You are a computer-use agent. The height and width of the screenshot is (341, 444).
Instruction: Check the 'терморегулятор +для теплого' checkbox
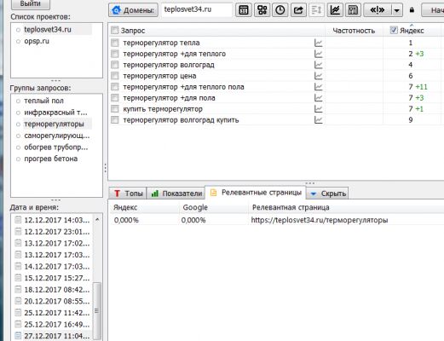tap(114, 54)
